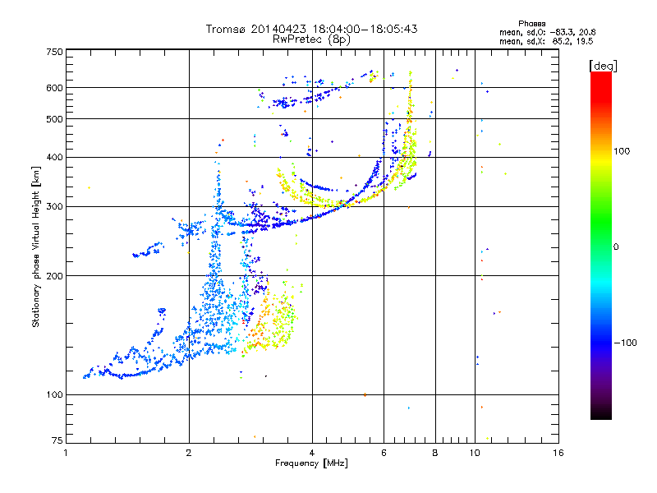Click the 'RwPretec (8p)' subtitle

click(311, 39)
